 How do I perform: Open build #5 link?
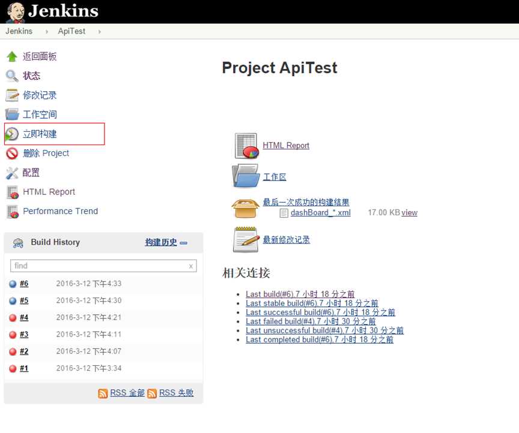pyautogui.click(x=24, y=300)
